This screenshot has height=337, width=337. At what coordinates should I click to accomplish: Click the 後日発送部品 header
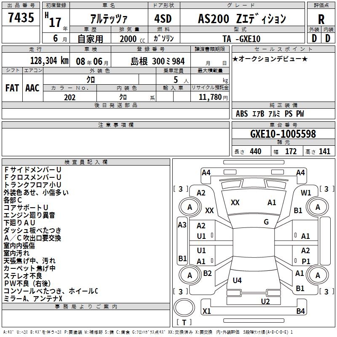(x=116, y=105)
